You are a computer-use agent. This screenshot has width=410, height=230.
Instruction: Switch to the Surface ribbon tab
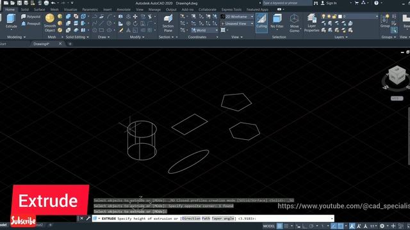(x=39, y=10)
